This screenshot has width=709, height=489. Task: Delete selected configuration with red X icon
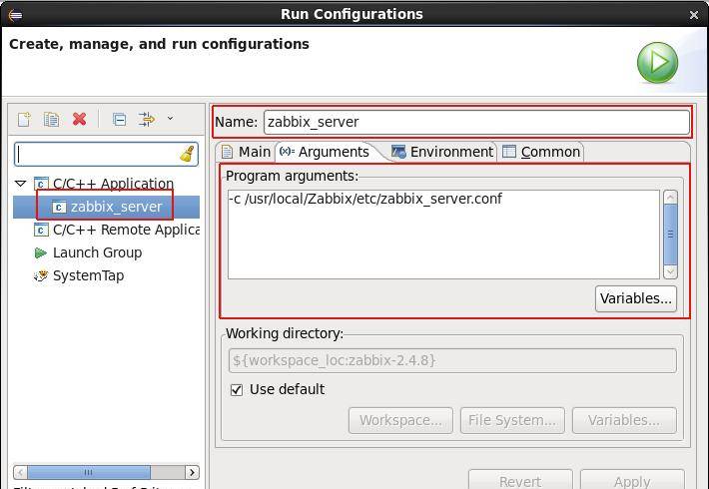pos(79,119)
